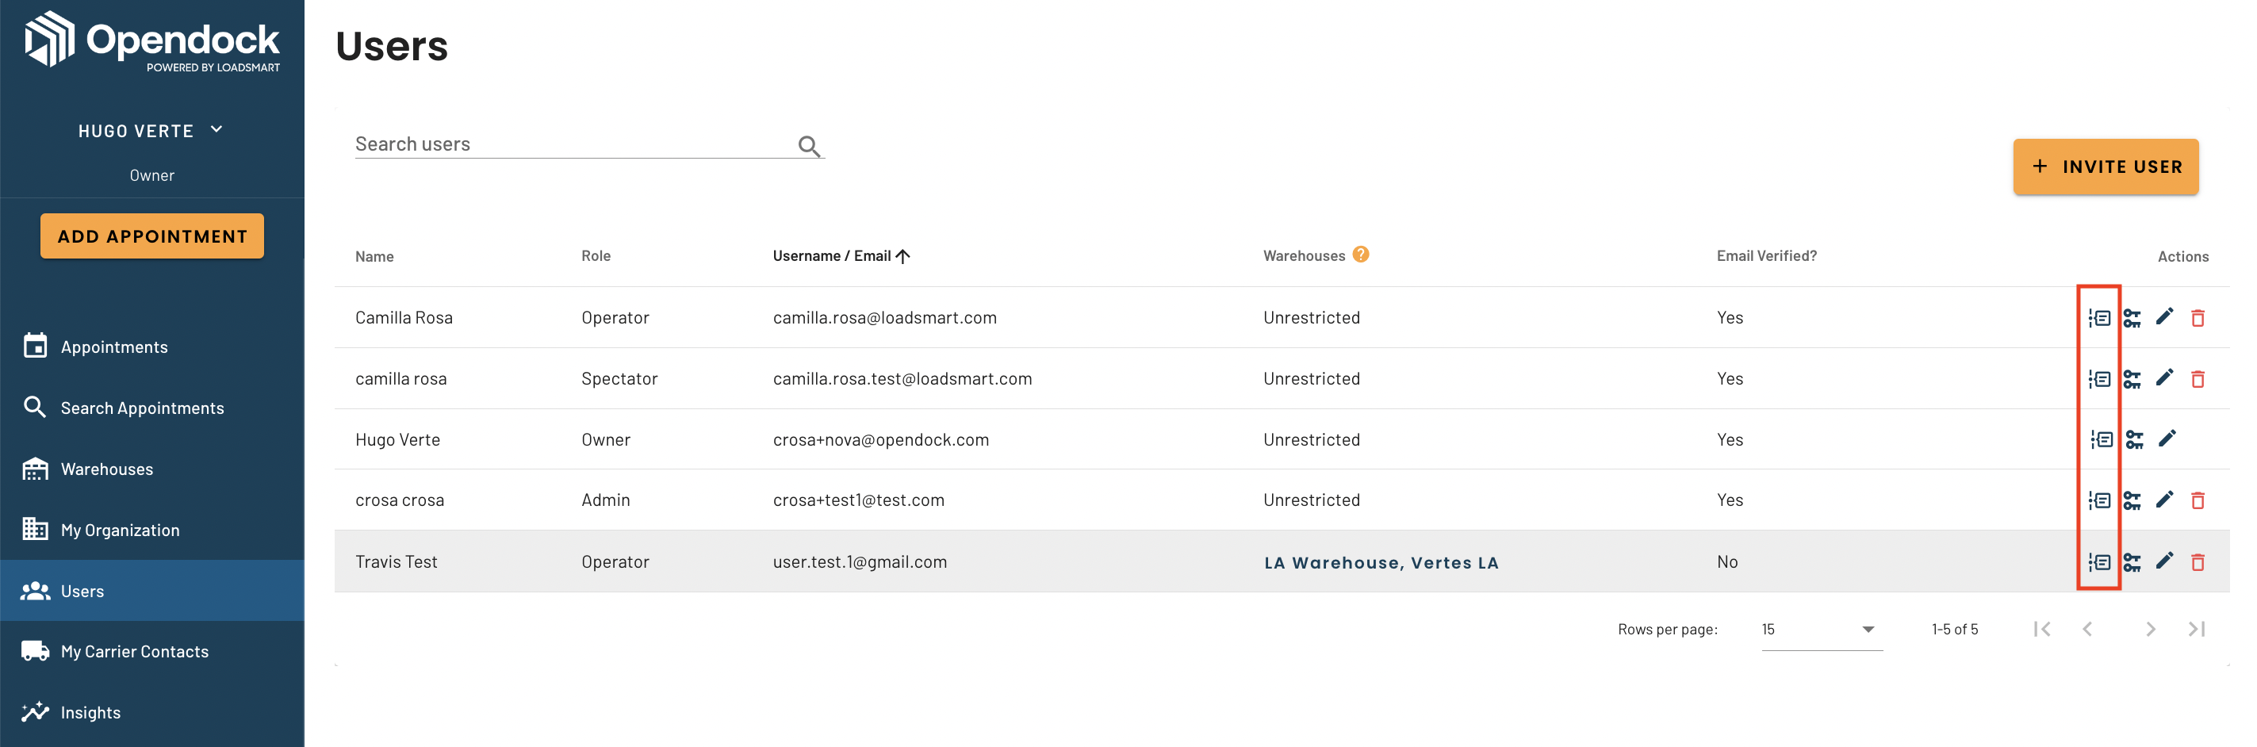Image resolution: width=2257 pixels, height=747 pixels.
Task: Click the Name column header
Action: click(374, 257)
